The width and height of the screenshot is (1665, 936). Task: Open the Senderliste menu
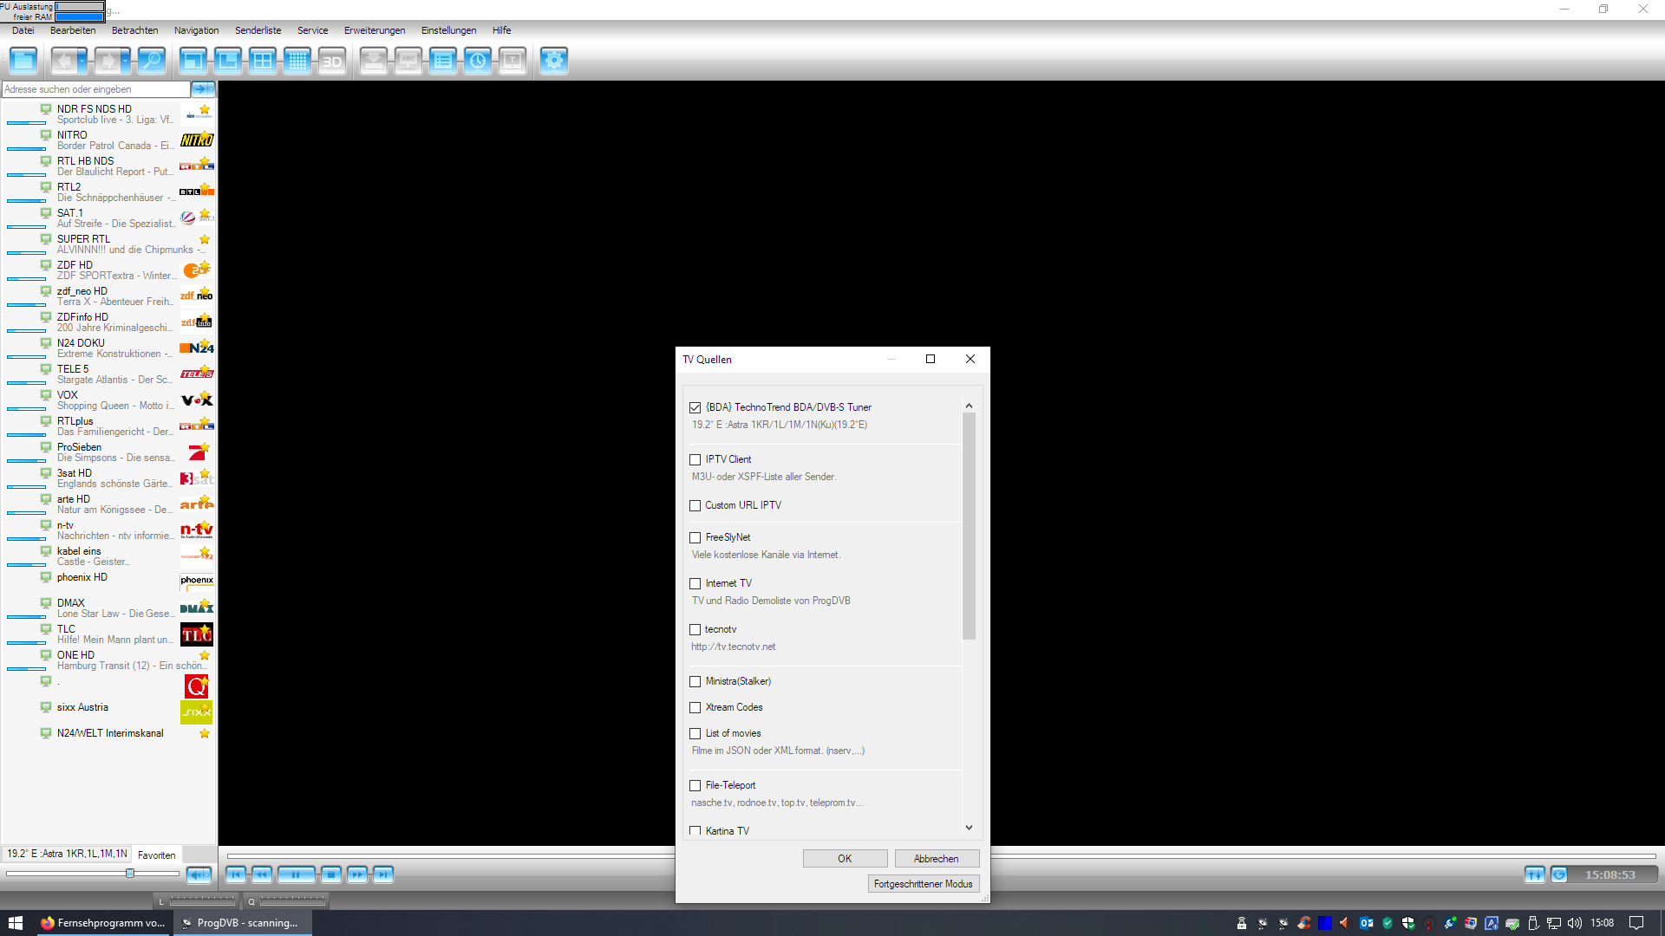258,30
